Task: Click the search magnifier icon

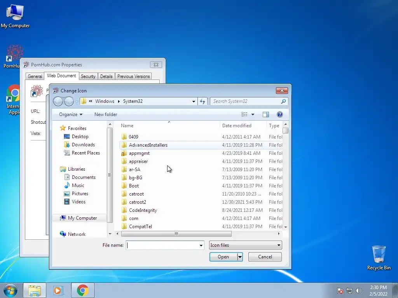Action: coord(283,101)
